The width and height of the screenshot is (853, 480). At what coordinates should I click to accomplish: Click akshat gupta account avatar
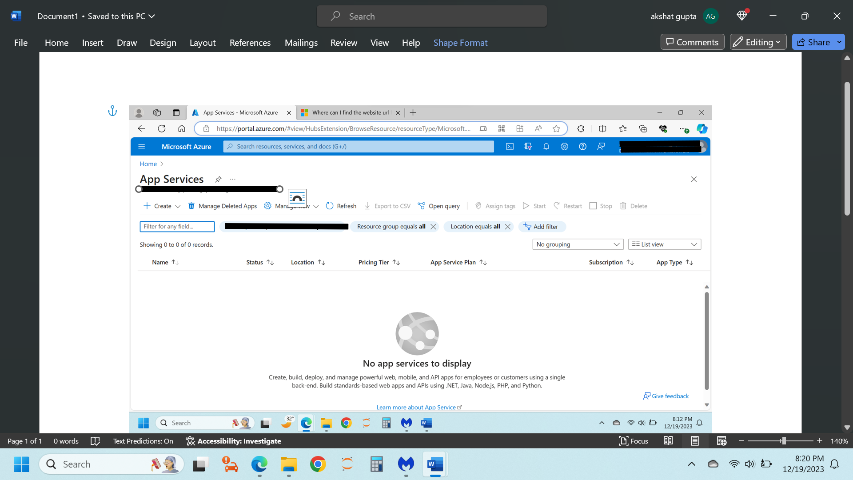coord(710,16)
